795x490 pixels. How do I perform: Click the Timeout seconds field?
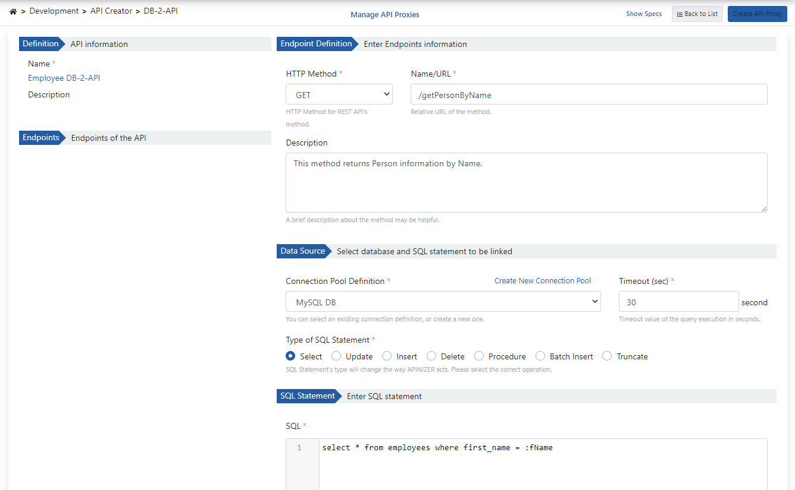coord(678,302)
